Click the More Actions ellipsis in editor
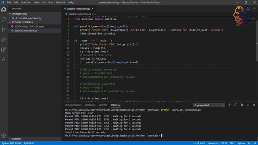This screenshot has width=258, height=145. click(254, 8)
